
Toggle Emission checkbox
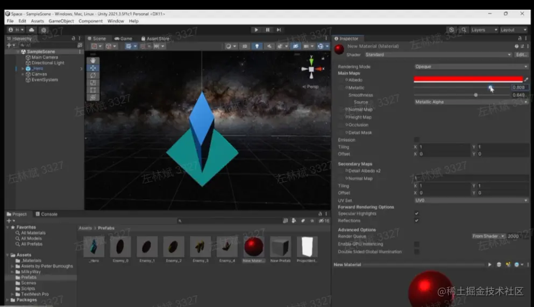(x=417, y=140)
